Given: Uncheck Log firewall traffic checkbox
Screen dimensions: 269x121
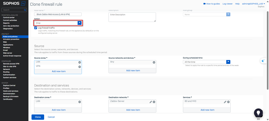Looking at the screenshot, I should tap(36, 28).
